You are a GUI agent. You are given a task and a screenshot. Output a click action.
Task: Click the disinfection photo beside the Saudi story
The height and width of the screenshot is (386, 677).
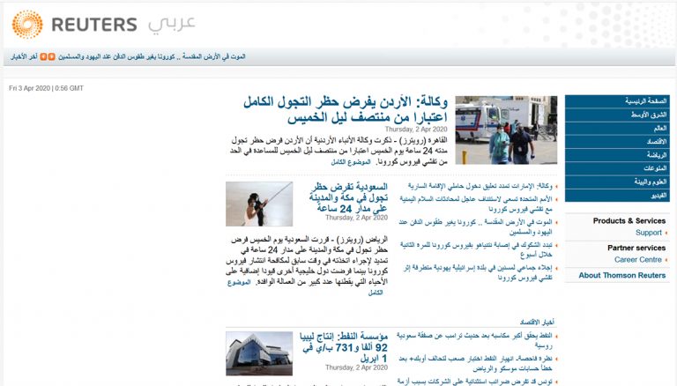259,204
